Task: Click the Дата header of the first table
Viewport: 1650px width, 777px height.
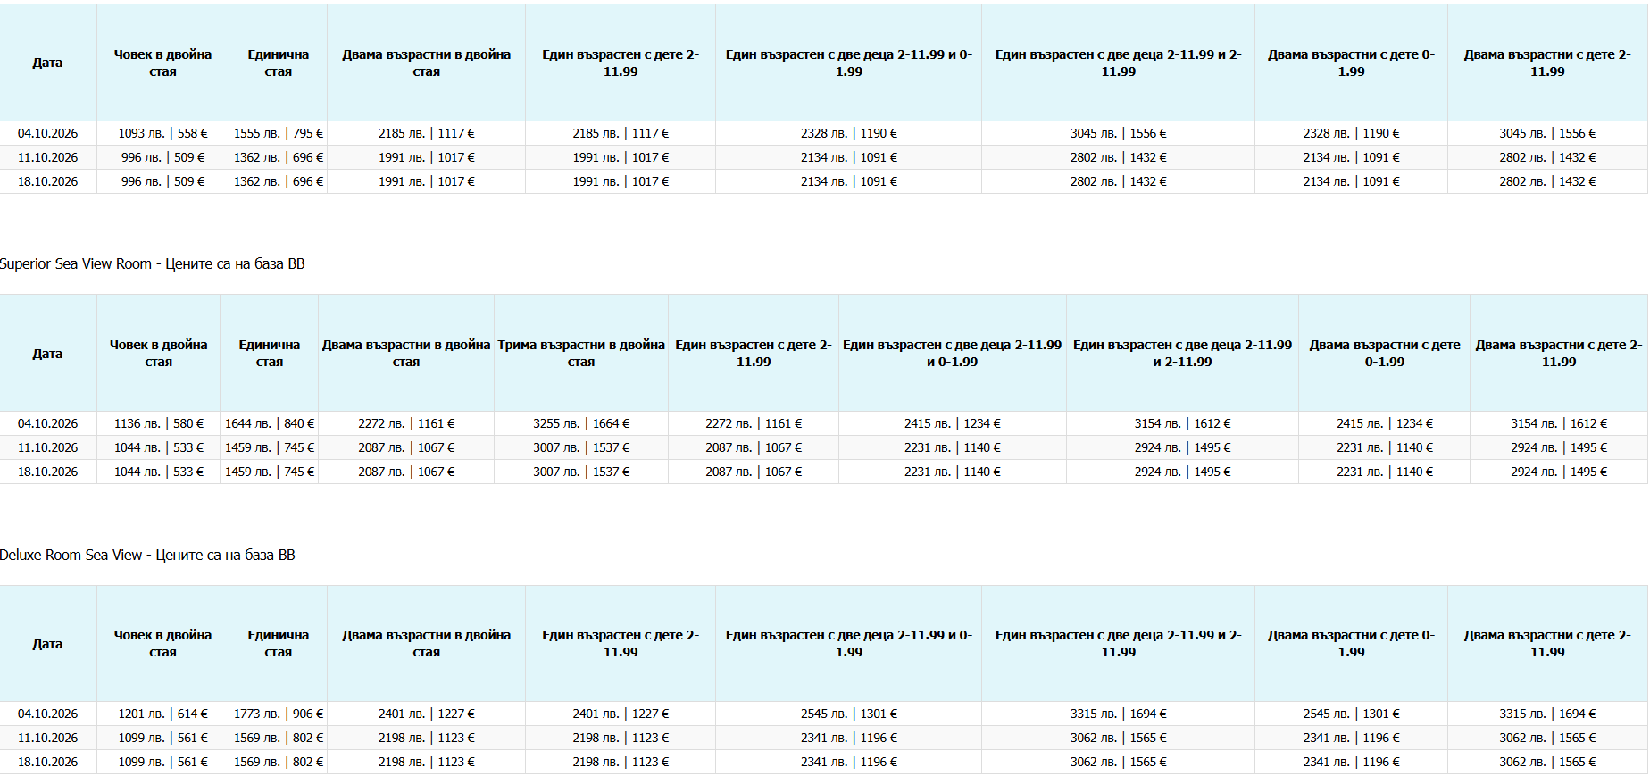Action: pyautogui.click(x=48, y=63)
